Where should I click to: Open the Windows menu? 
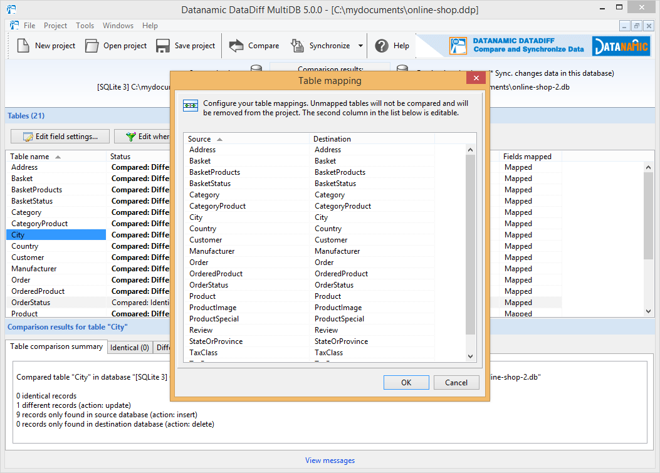[x=118, y=25]
